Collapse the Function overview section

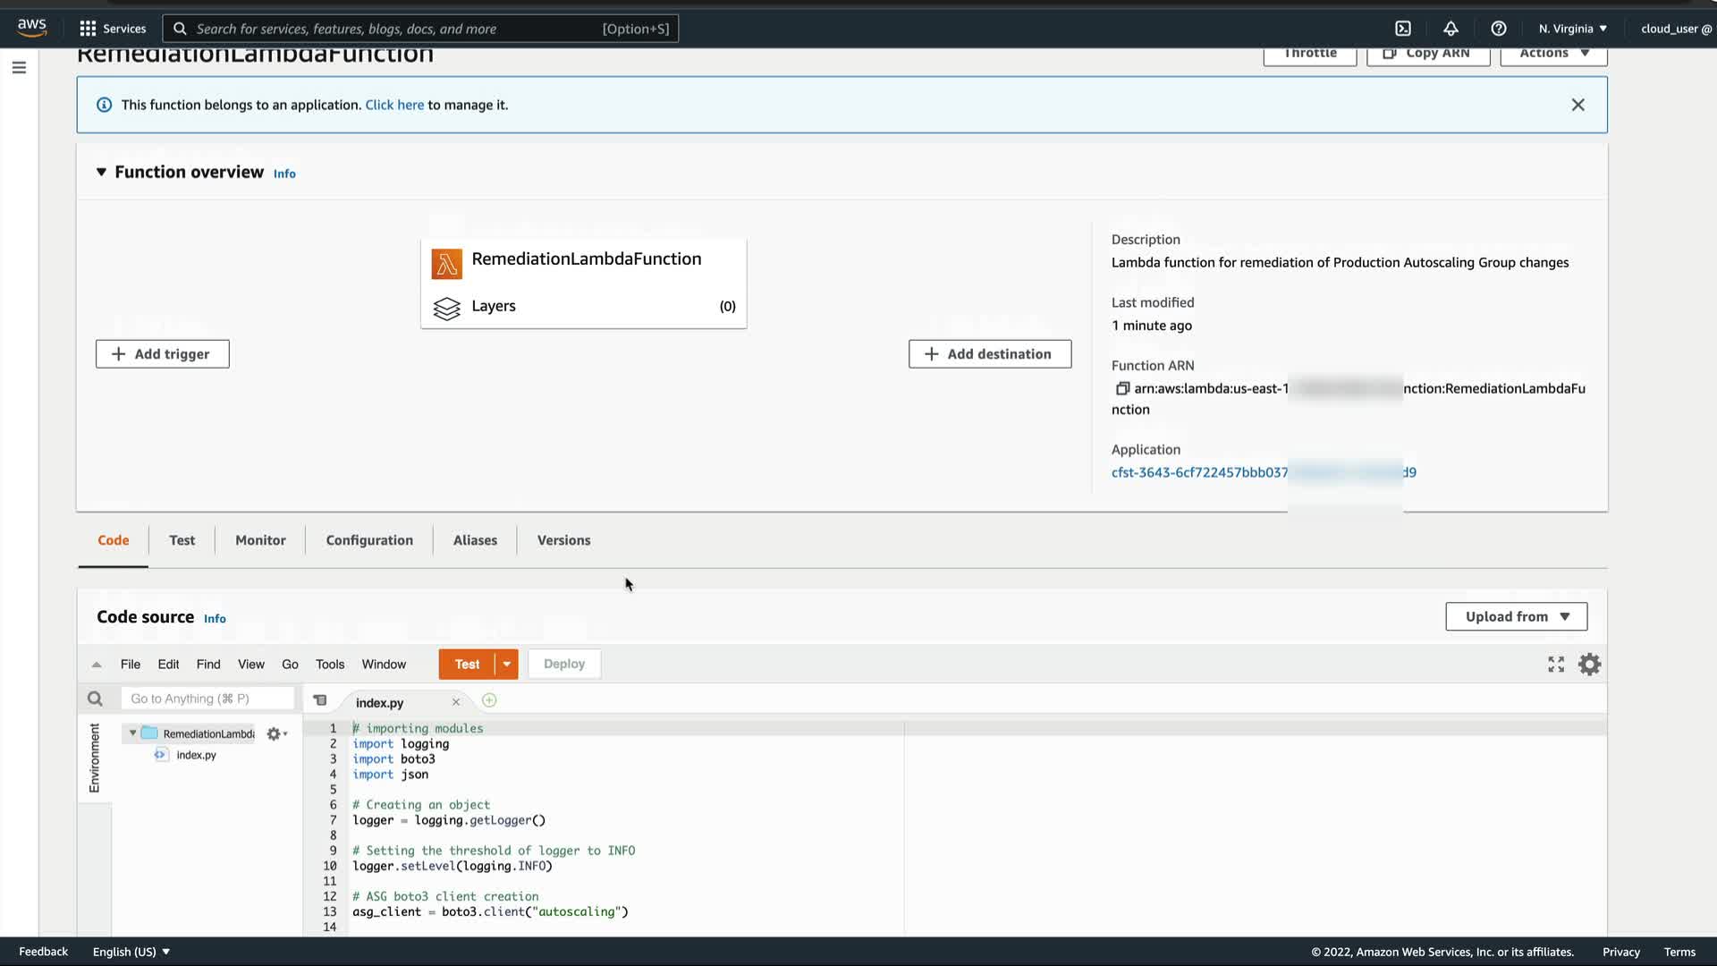(x=101, y=172)
